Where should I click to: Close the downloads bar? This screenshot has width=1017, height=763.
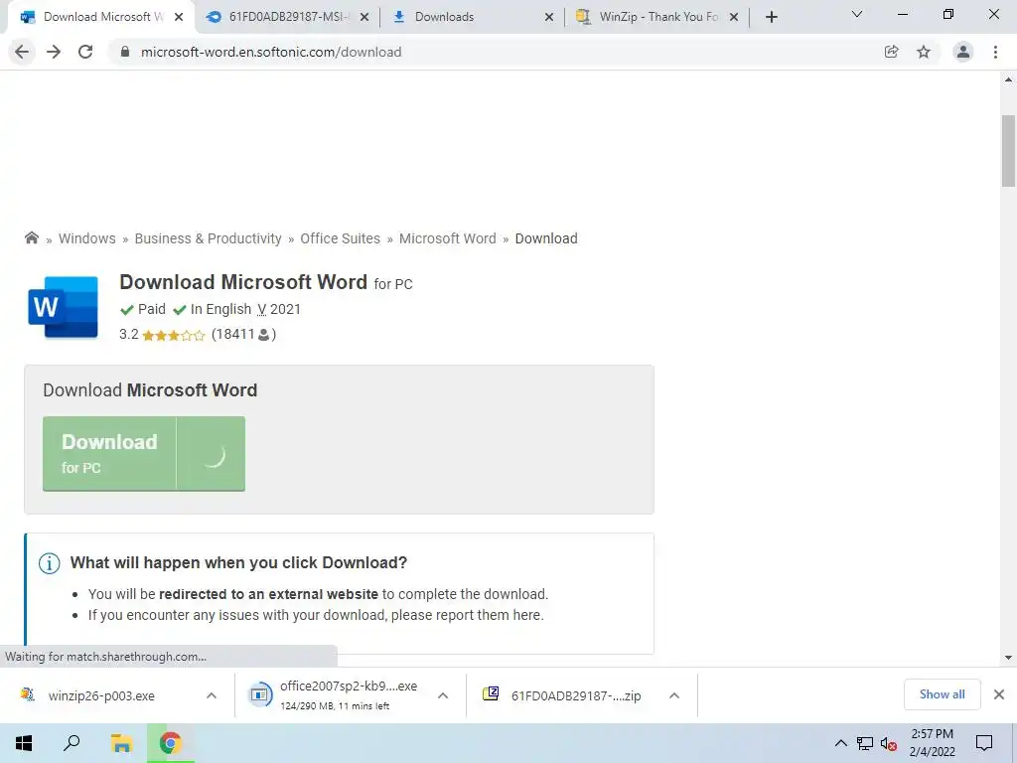tap(999, 694)
